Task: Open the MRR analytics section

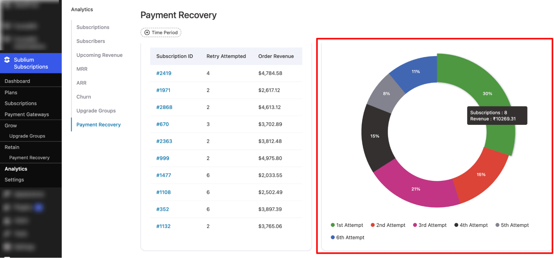Action: click(x=81, y=69)
